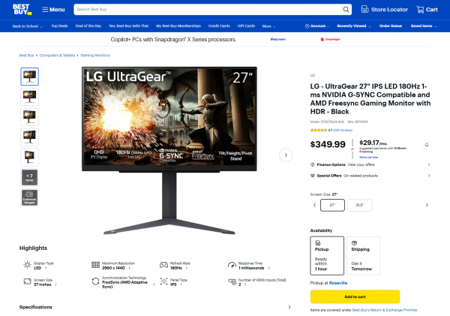Click the Best Buy logo

click(22, 10)
